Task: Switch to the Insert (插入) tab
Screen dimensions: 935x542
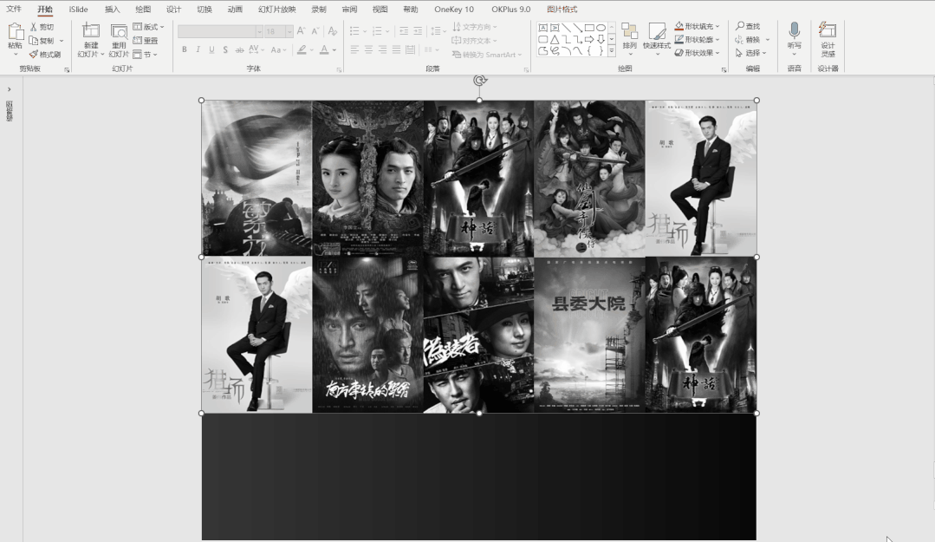Action: (112, 9)
